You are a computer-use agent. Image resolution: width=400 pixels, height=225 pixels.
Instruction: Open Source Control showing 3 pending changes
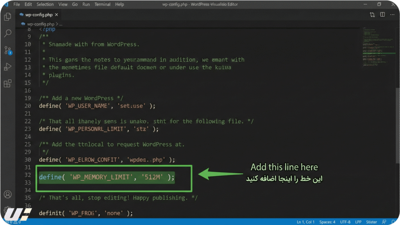click(x=7, y=51)
